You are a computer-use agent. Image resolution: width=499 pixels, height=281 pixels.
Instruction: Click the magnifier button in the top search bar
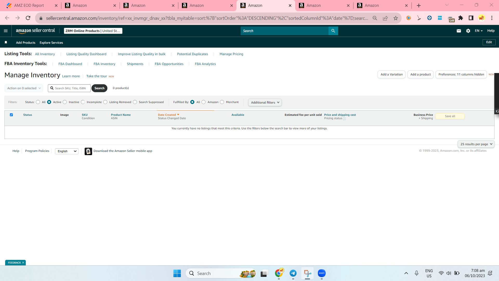pos(333,31)
